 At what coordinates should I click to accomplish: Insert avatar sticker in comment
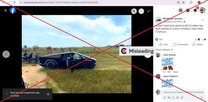165,97
